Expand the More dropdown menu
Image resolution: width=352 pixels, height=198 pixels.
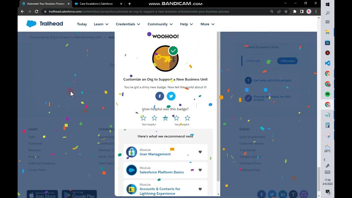pyautogui.click(x=207, y=24)
